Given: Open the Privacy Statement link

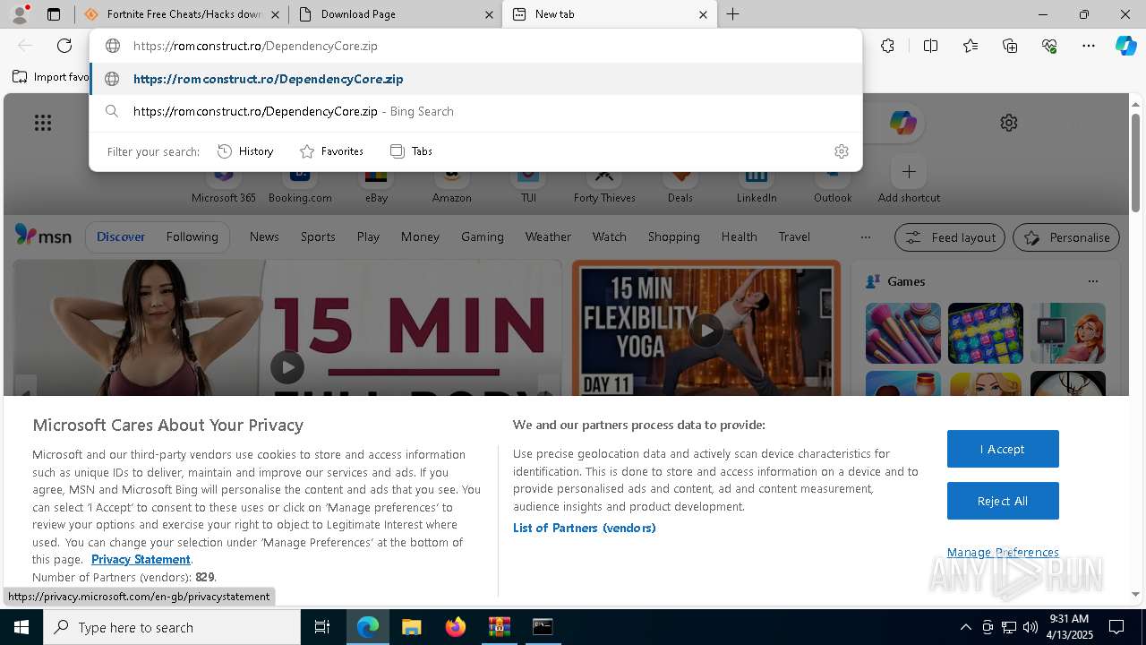Looking at the screenshot, I should [141, 559].
